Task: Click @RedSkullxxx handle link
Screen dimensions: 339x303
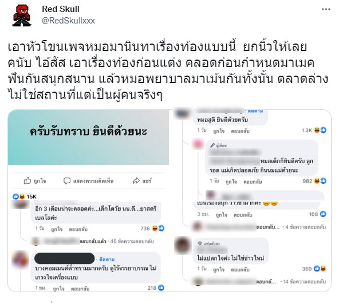Action: [68, 21]
